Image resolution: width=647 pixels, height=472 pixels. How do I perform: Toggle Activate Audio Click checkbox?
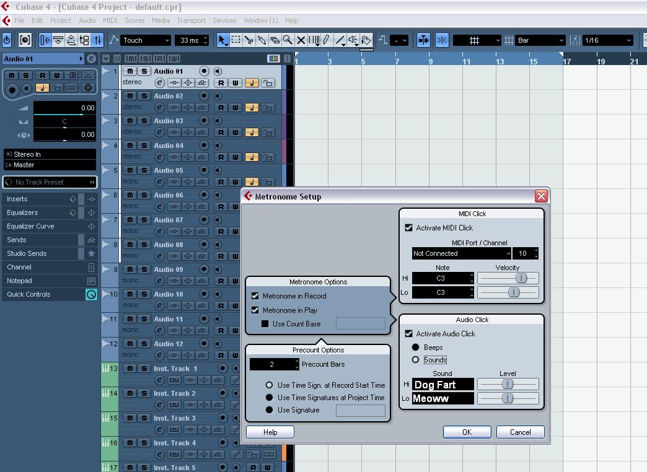[x=409, y=333]
